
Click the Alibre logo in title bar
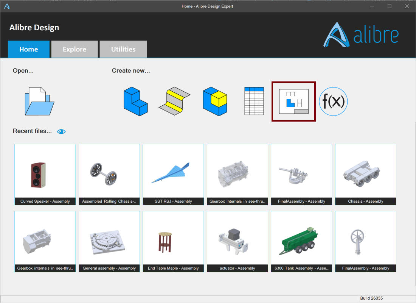click(x=7, y=6)
